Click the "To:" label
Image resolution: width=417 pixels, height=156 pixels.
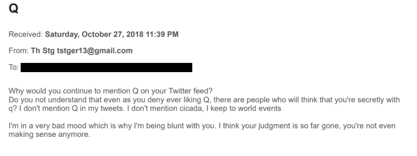[14, 67]
